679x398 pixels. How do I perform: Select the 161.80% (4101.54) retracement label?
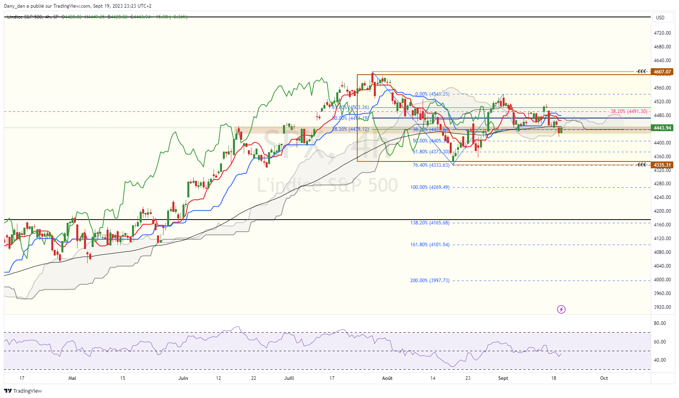[x=430, y=245]
